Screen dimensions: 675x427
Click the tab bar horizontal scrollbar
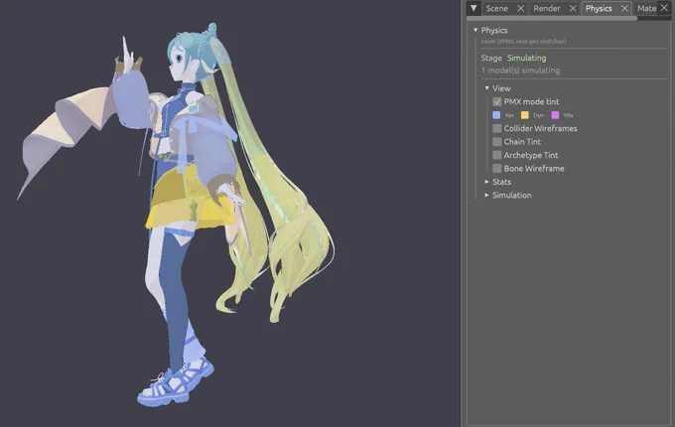click(552, 19)
